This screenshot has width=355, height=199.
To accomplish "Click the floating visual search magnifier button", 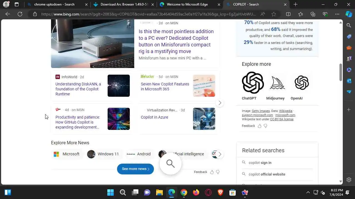I will (171, 164).
